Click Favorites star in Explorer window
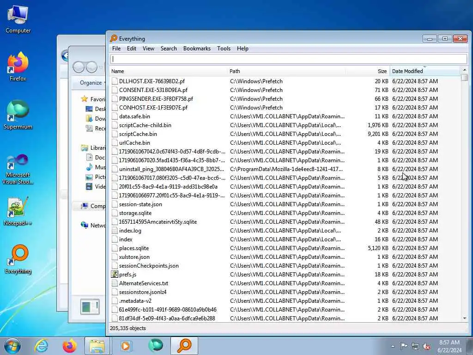Image resolution: width=473 pixels, height=355 pixels. [x=85, y=99]
